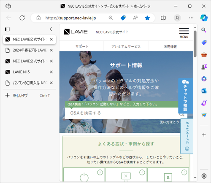Open sidebar Outlook icon
This screenshot has width=211, height=183.
point(204,91)
